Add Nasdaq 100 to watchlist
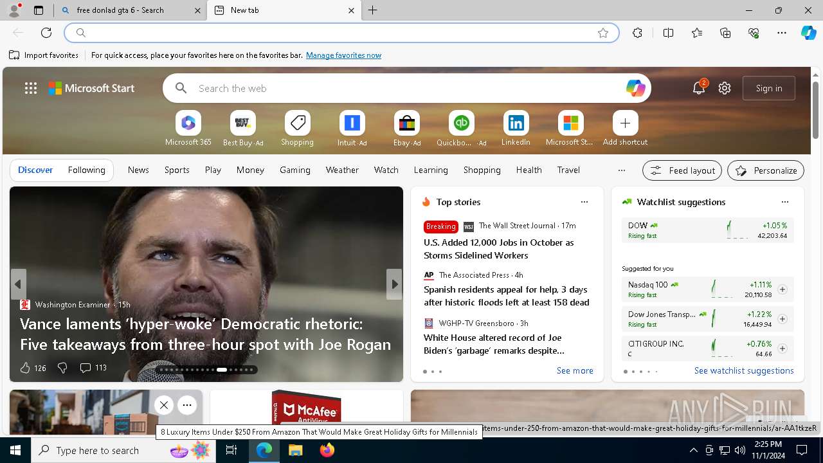The height and width of the screenshot is (463, 823). tap(782, 289)
